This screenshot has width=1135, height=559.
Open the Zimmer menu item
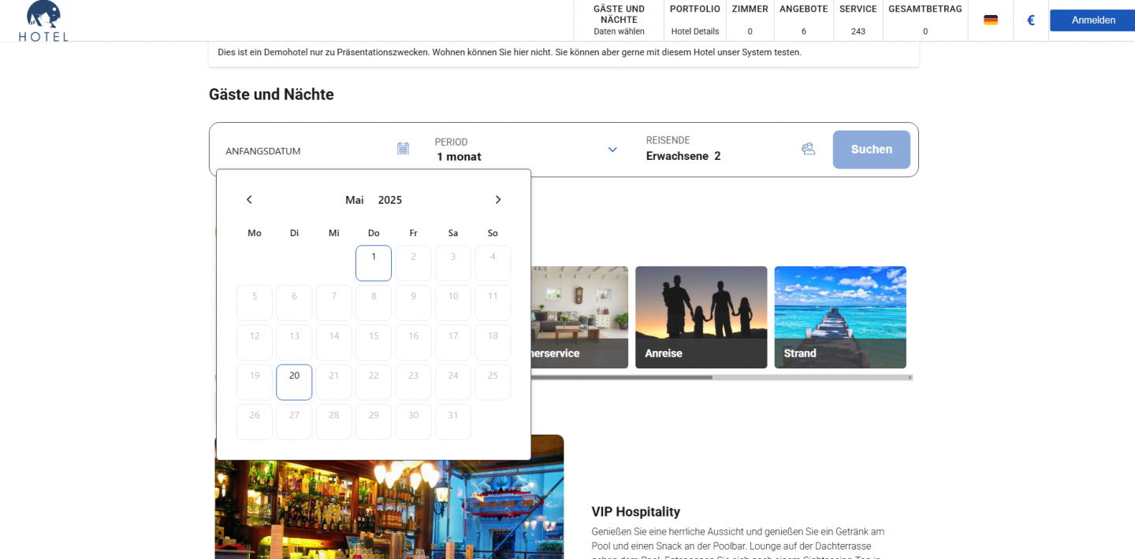750,20
